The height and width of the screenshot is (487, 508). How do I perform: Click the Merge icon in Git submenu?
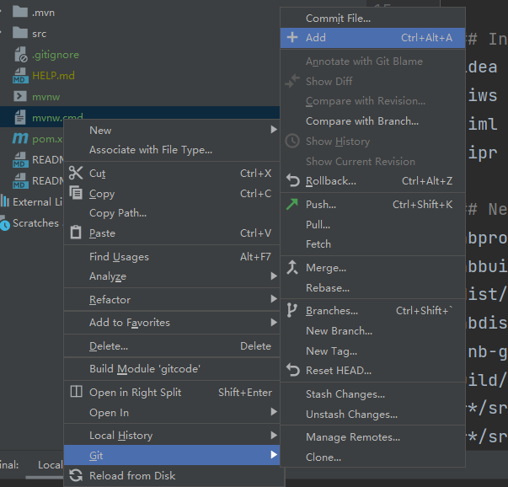292,268
